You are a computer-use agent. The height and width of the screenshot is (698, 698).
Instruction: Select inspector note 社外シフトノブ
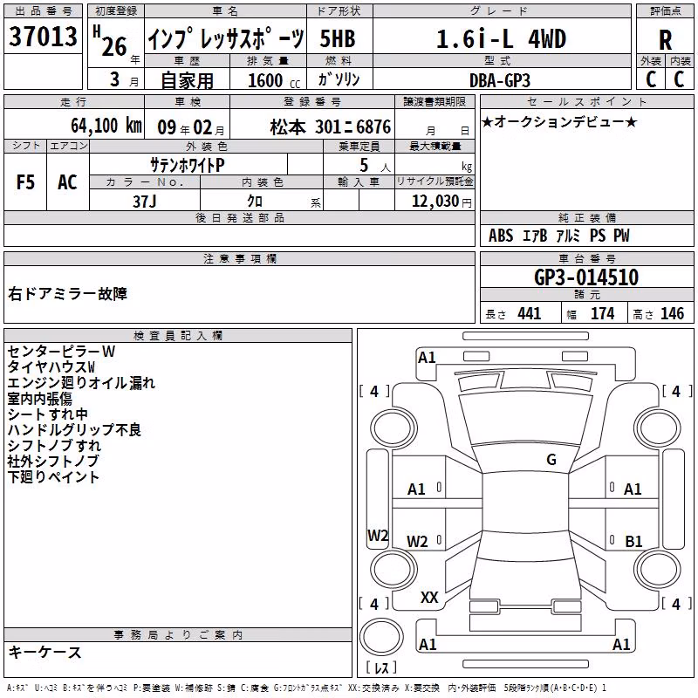coord(53,462)
